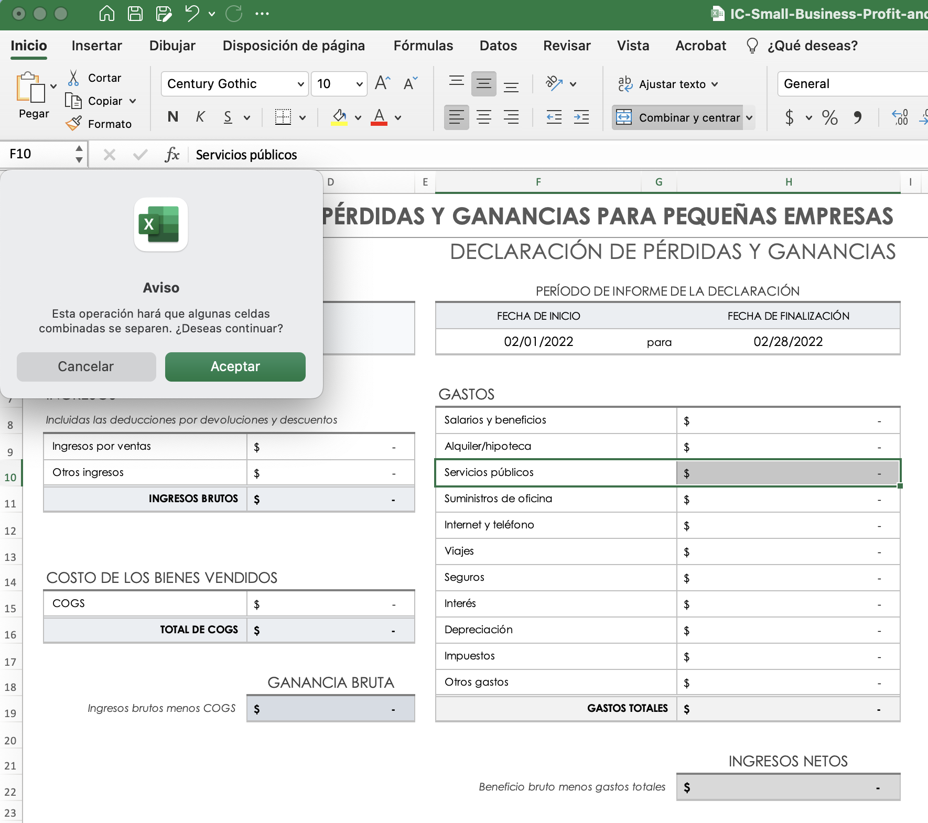
Task: Increase font size with large A icon
Action: (x=383, y=83)
